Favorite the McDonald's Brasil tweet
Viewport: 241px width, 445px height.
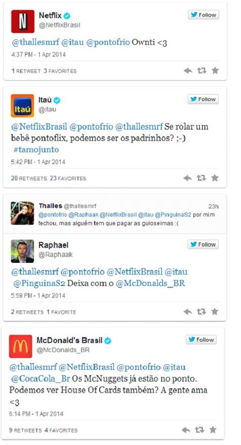213,430
